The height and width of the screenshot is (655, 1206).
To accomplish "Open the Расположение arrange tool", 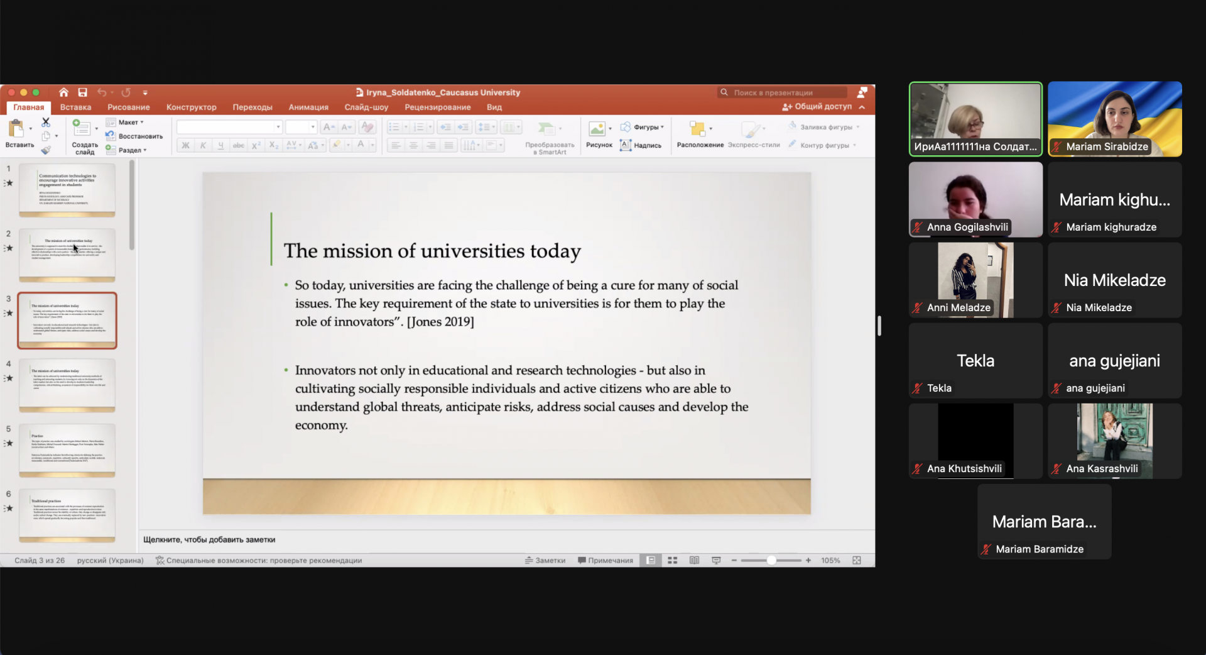I will click(x=700, y=135).
